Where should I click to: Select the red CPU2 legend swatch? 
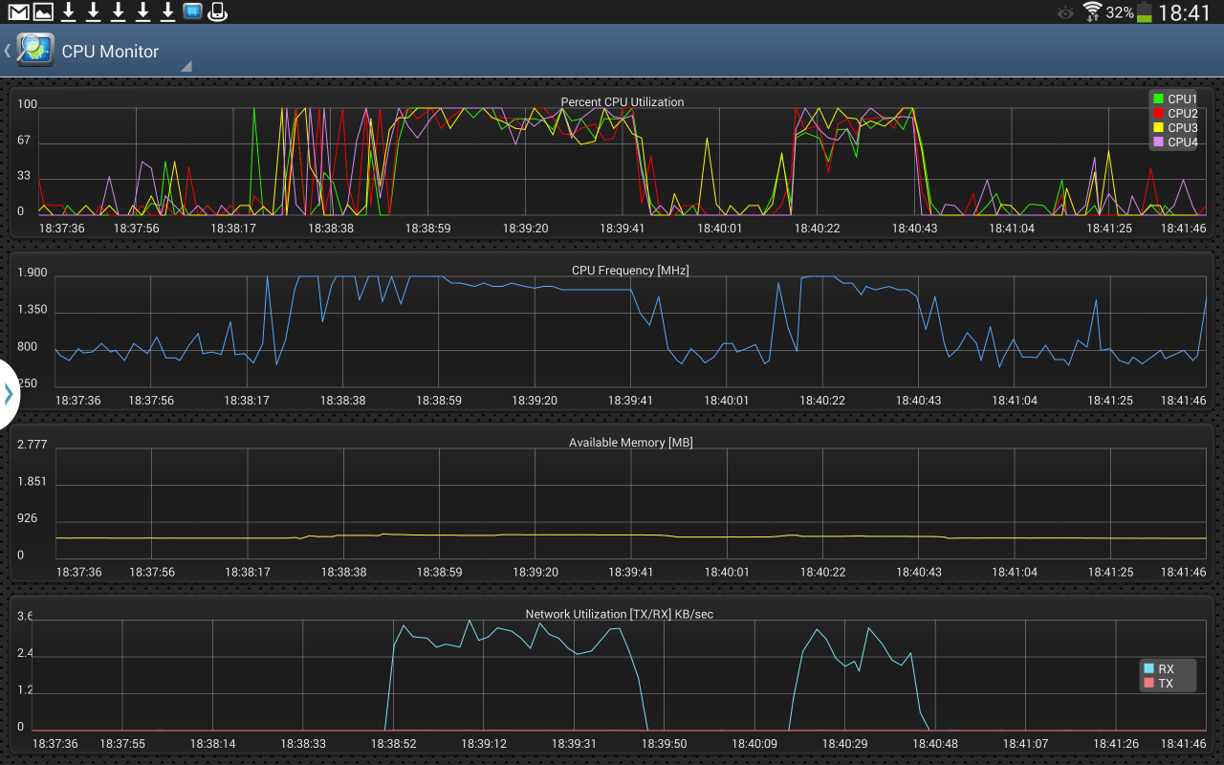coord(1158,113)
